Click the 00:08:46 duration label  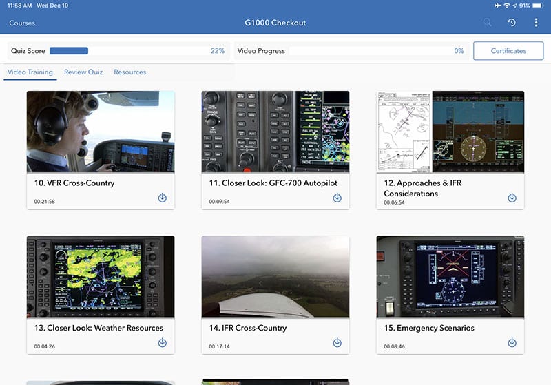click(x=394, y=346)
